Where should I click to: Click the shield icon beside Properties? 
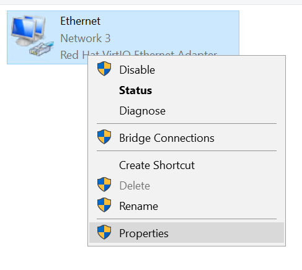click(x=104, y=232)
